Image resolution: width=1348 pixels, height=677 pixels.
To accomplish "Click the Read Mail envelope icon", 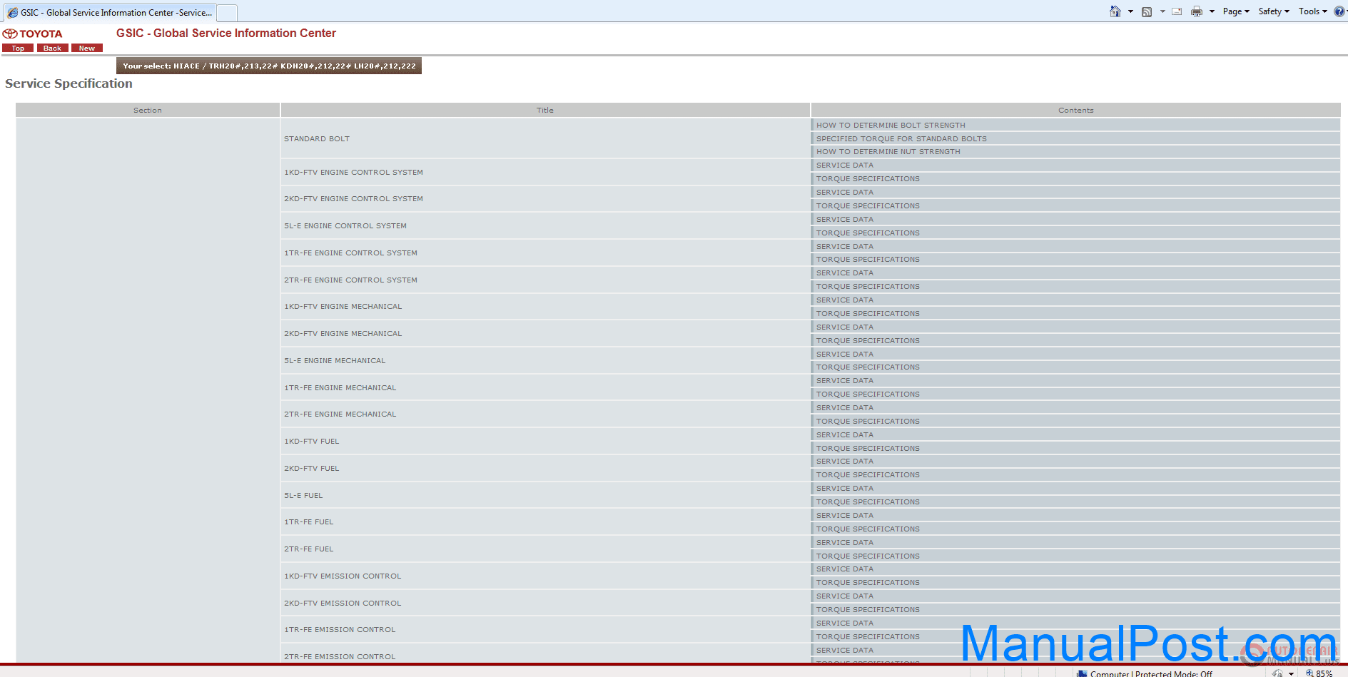I will pyautogui.click(x=1177, y=11).
